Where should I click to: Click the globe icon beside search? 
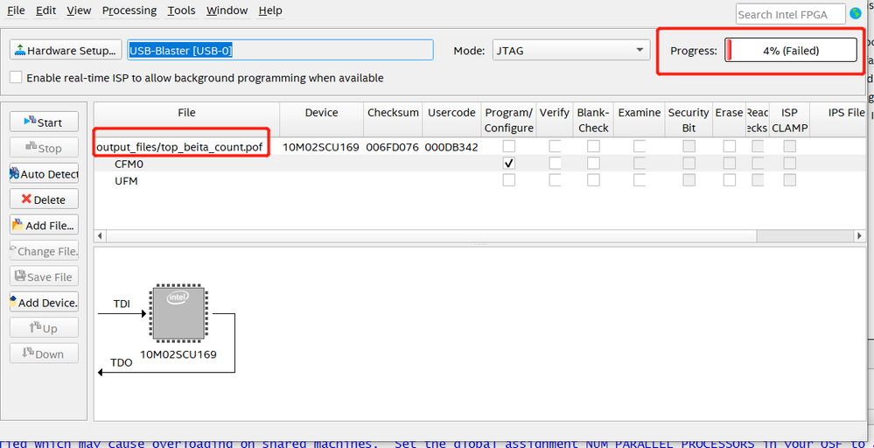pyautogui.click(x=855, y=13)
